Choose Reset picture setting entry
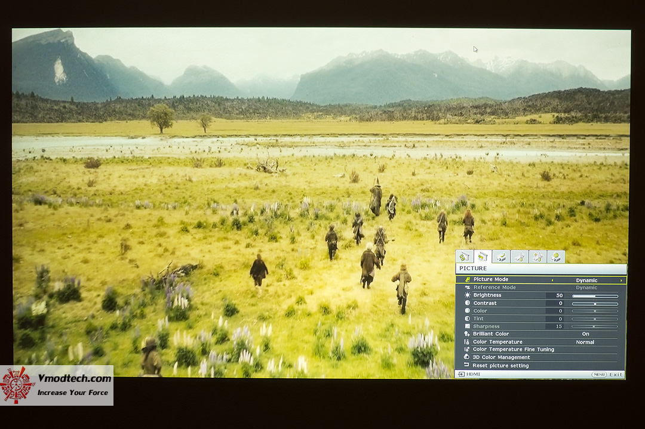 coord(500,365)
